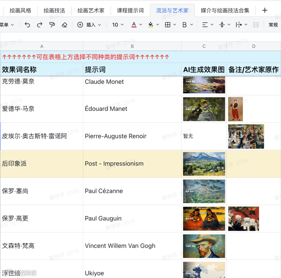The image size is (281, 278).
Task: Select the 爱德华·马奈 cell
Action: point(42,109)
